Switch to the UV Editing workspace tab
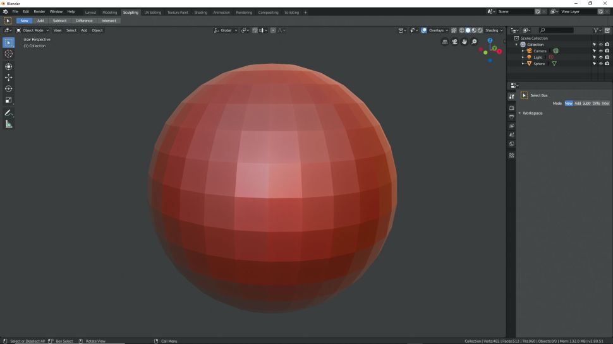This screenshot has height=344, width=613. pyautogui.click(x=152, y=12)
